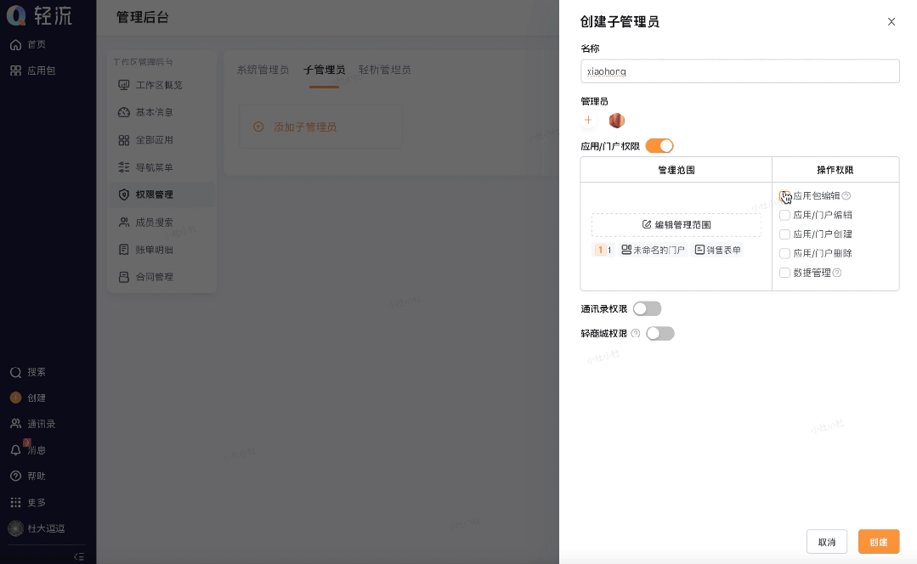
Task: Close the 创建子管理员 panel
Action: tap(892, 21)
